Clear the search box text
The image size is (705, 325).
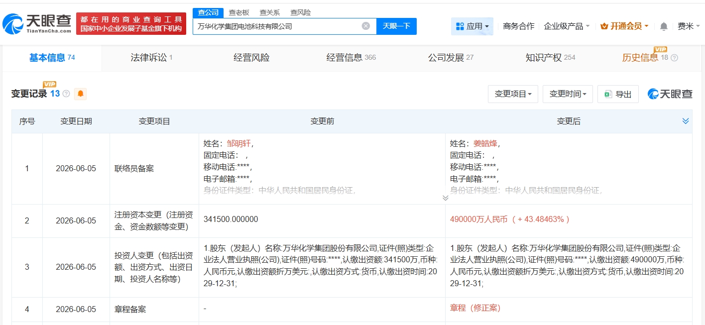click(x=366, y=26)
